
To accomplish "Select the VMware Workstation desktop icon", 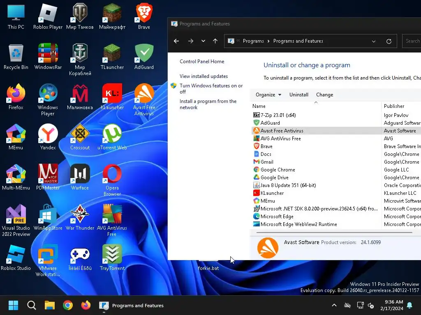I will [x=48, y=260].
